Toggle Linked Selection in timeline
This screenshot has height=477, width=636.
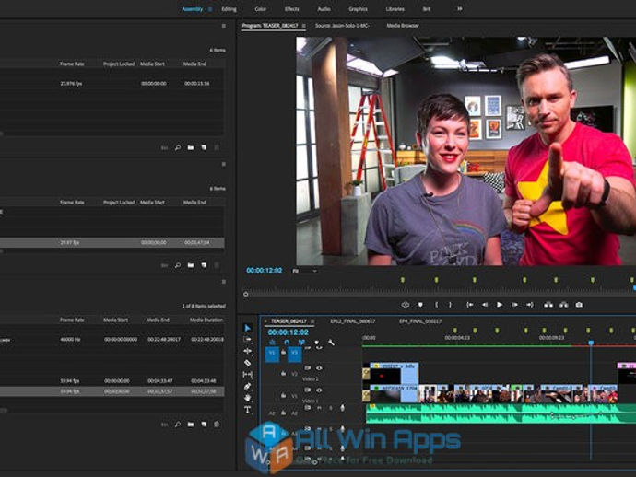pos(301,343)
